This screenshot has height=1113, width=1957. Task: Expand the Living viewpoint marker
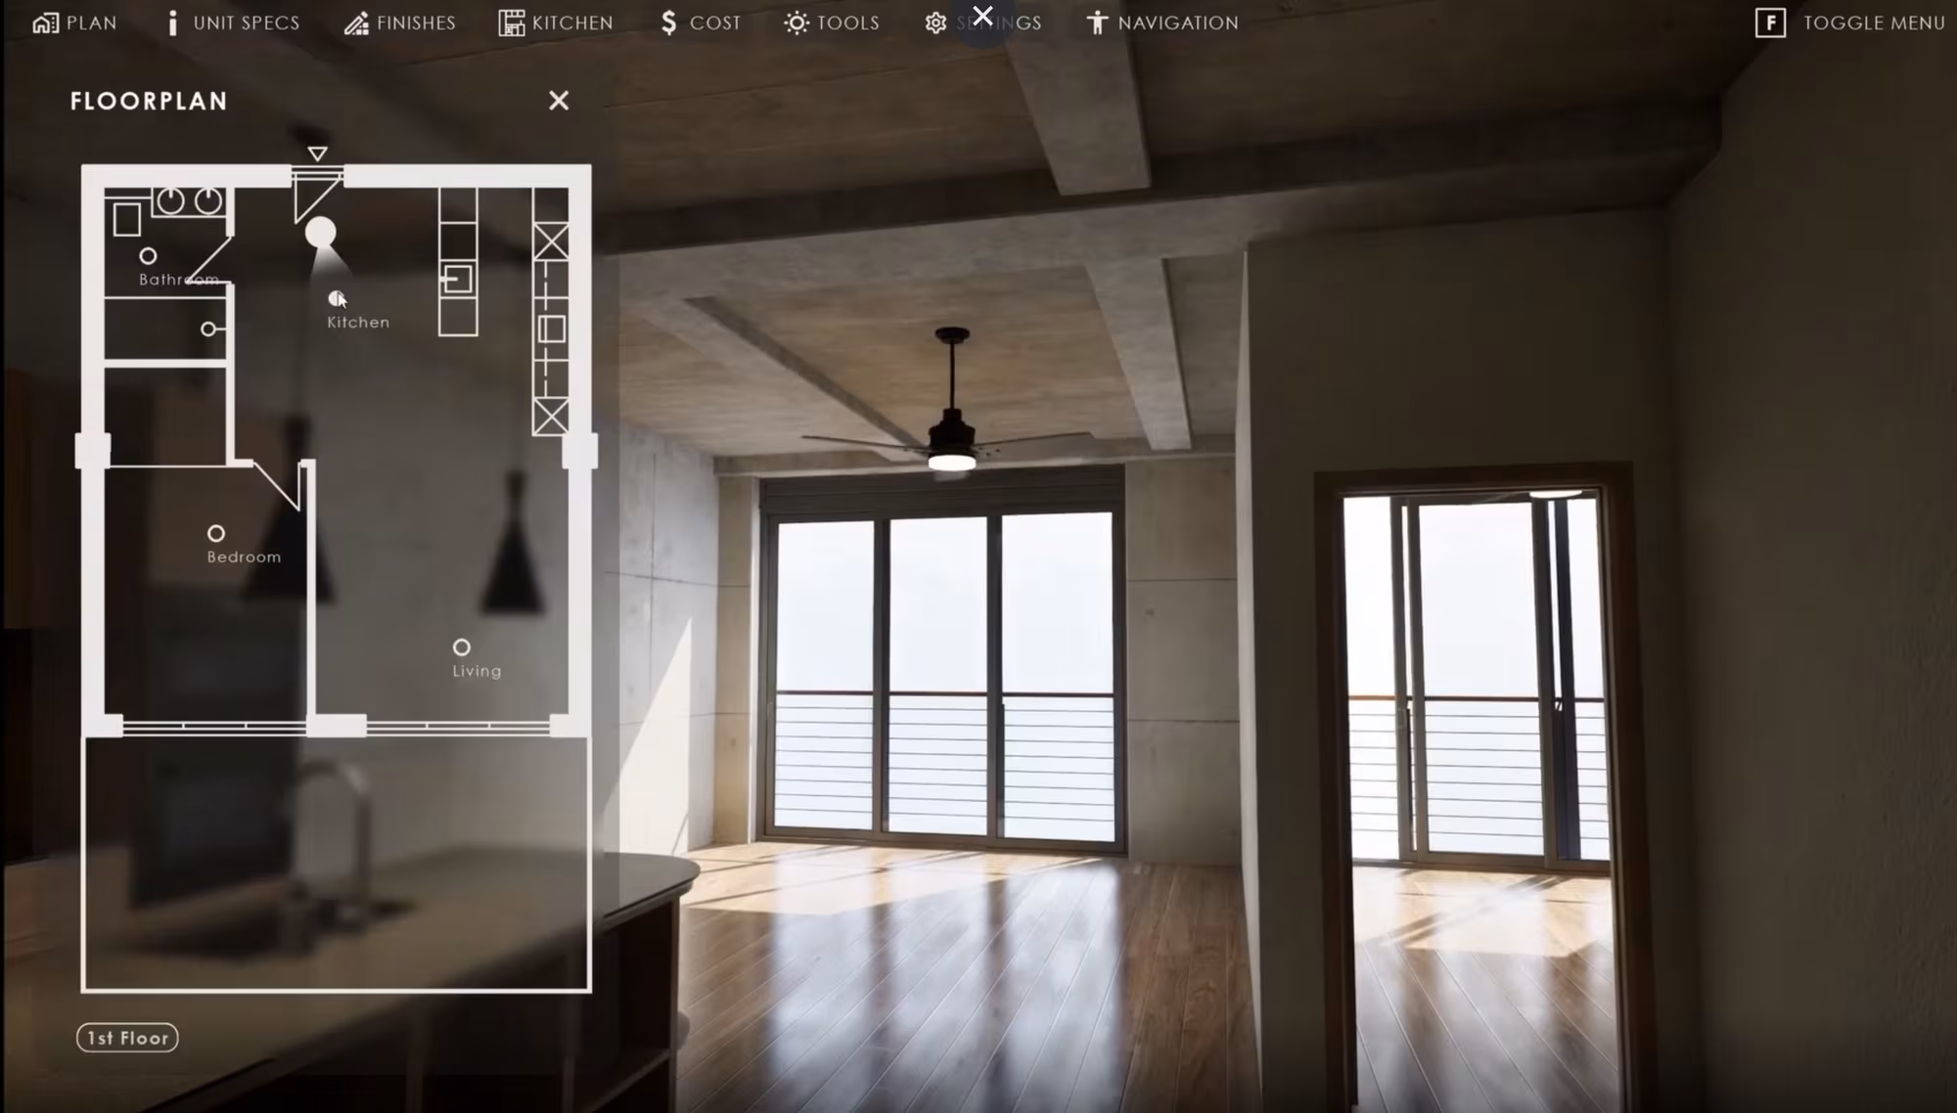tap(463, 646)
